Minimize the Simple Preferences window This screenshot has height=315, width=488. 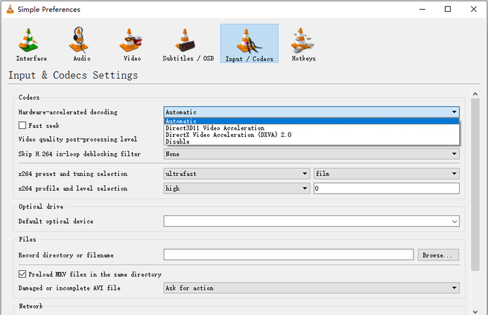tap(422, 9)
